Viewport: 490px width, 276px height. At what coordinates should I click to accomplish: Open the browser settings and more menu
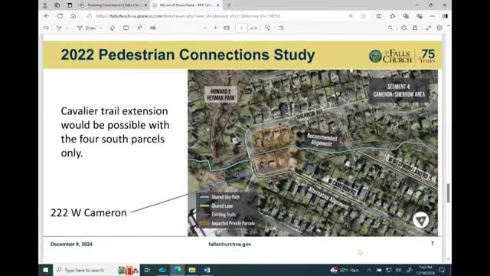(432, 16)
